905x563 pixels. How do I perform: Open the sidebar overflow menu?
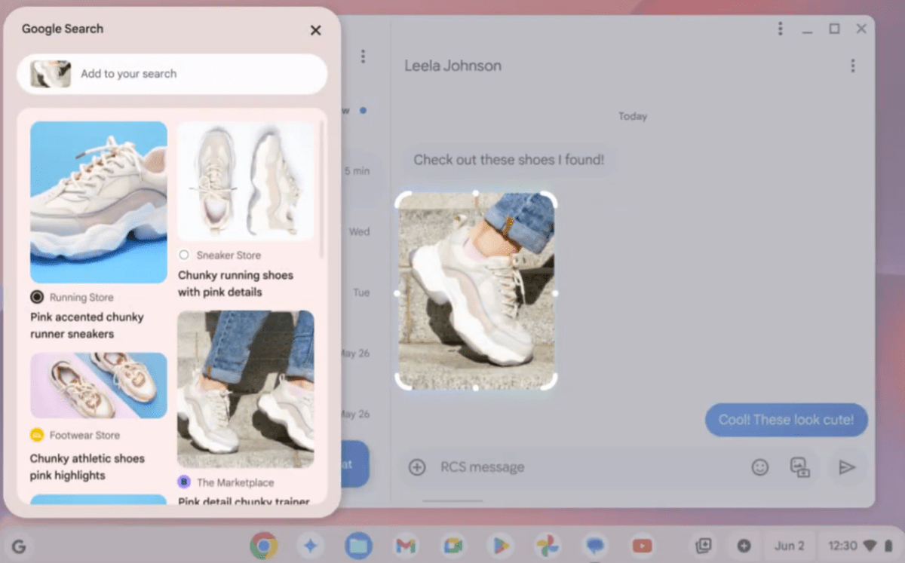pyautogui.click(x=363, y=57)
